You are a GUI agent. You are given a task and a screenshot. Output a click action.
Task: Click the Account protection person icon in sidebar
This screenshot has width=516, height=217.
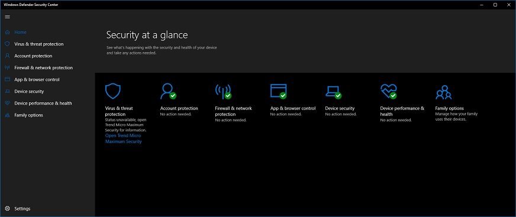(8, 56)
